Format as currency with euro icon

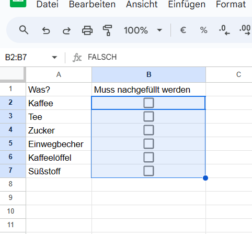click(183, 30)
